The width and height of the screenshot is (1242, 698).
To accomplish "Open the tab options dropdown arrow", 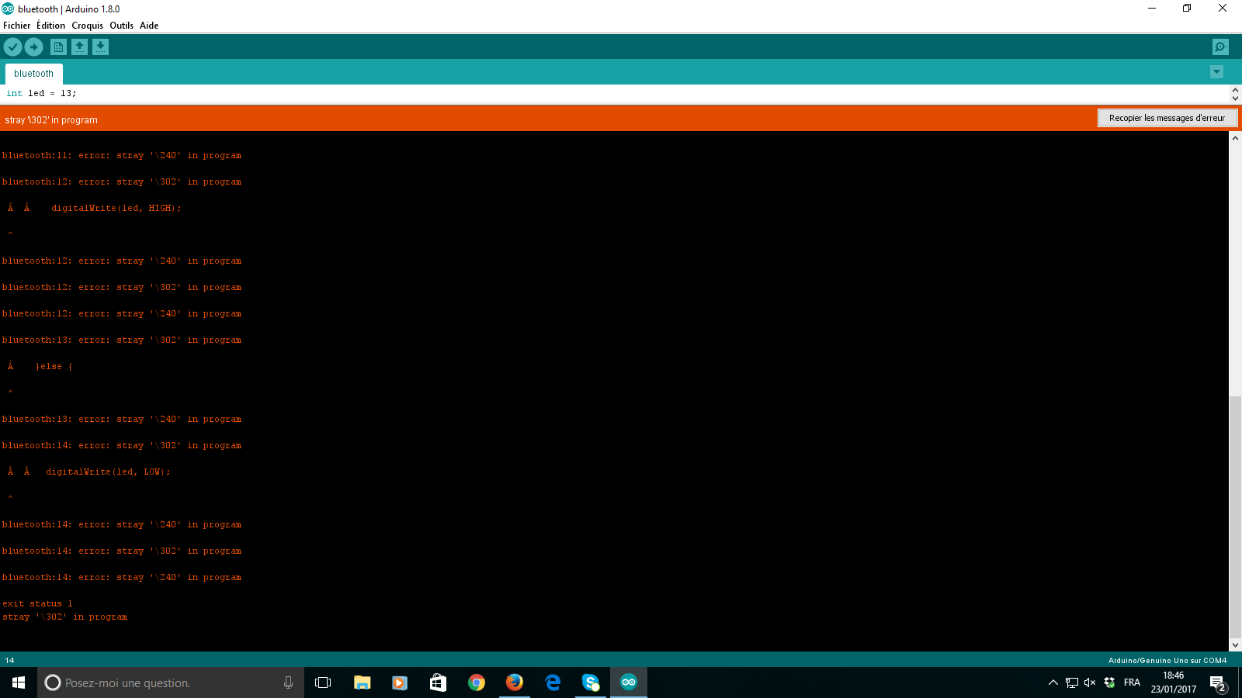I will pyautogui.click(x=1216, y=72).
